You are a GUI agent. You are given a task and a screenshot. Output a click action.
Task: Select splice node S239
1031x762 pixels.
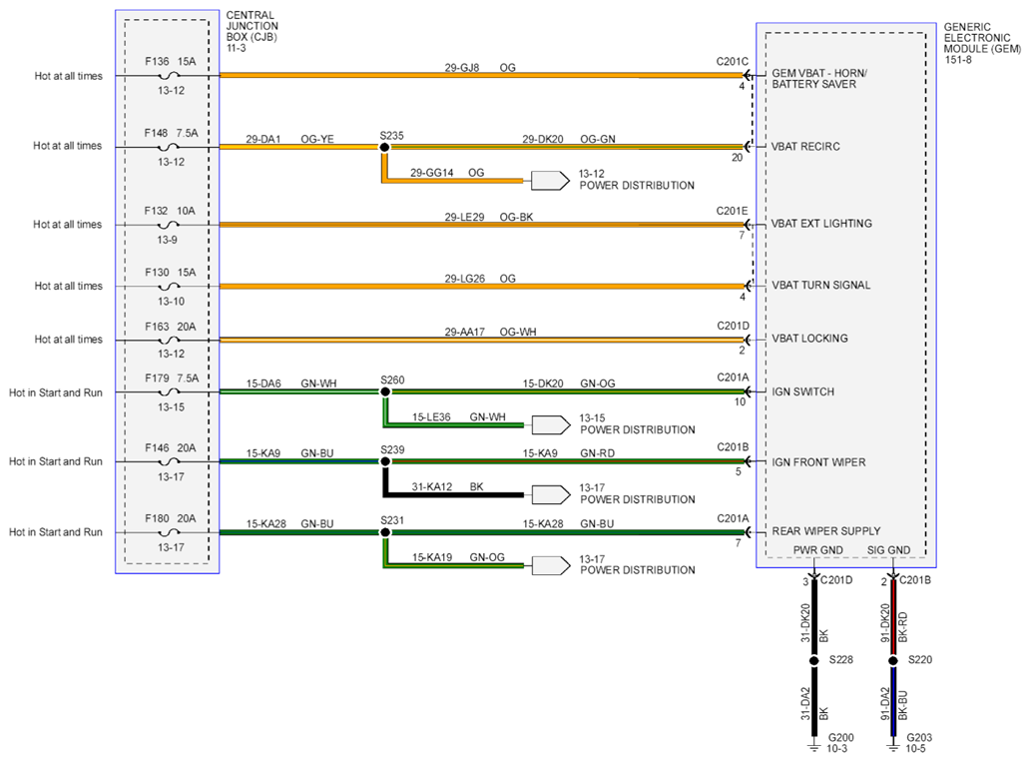(x=384, y=462)
